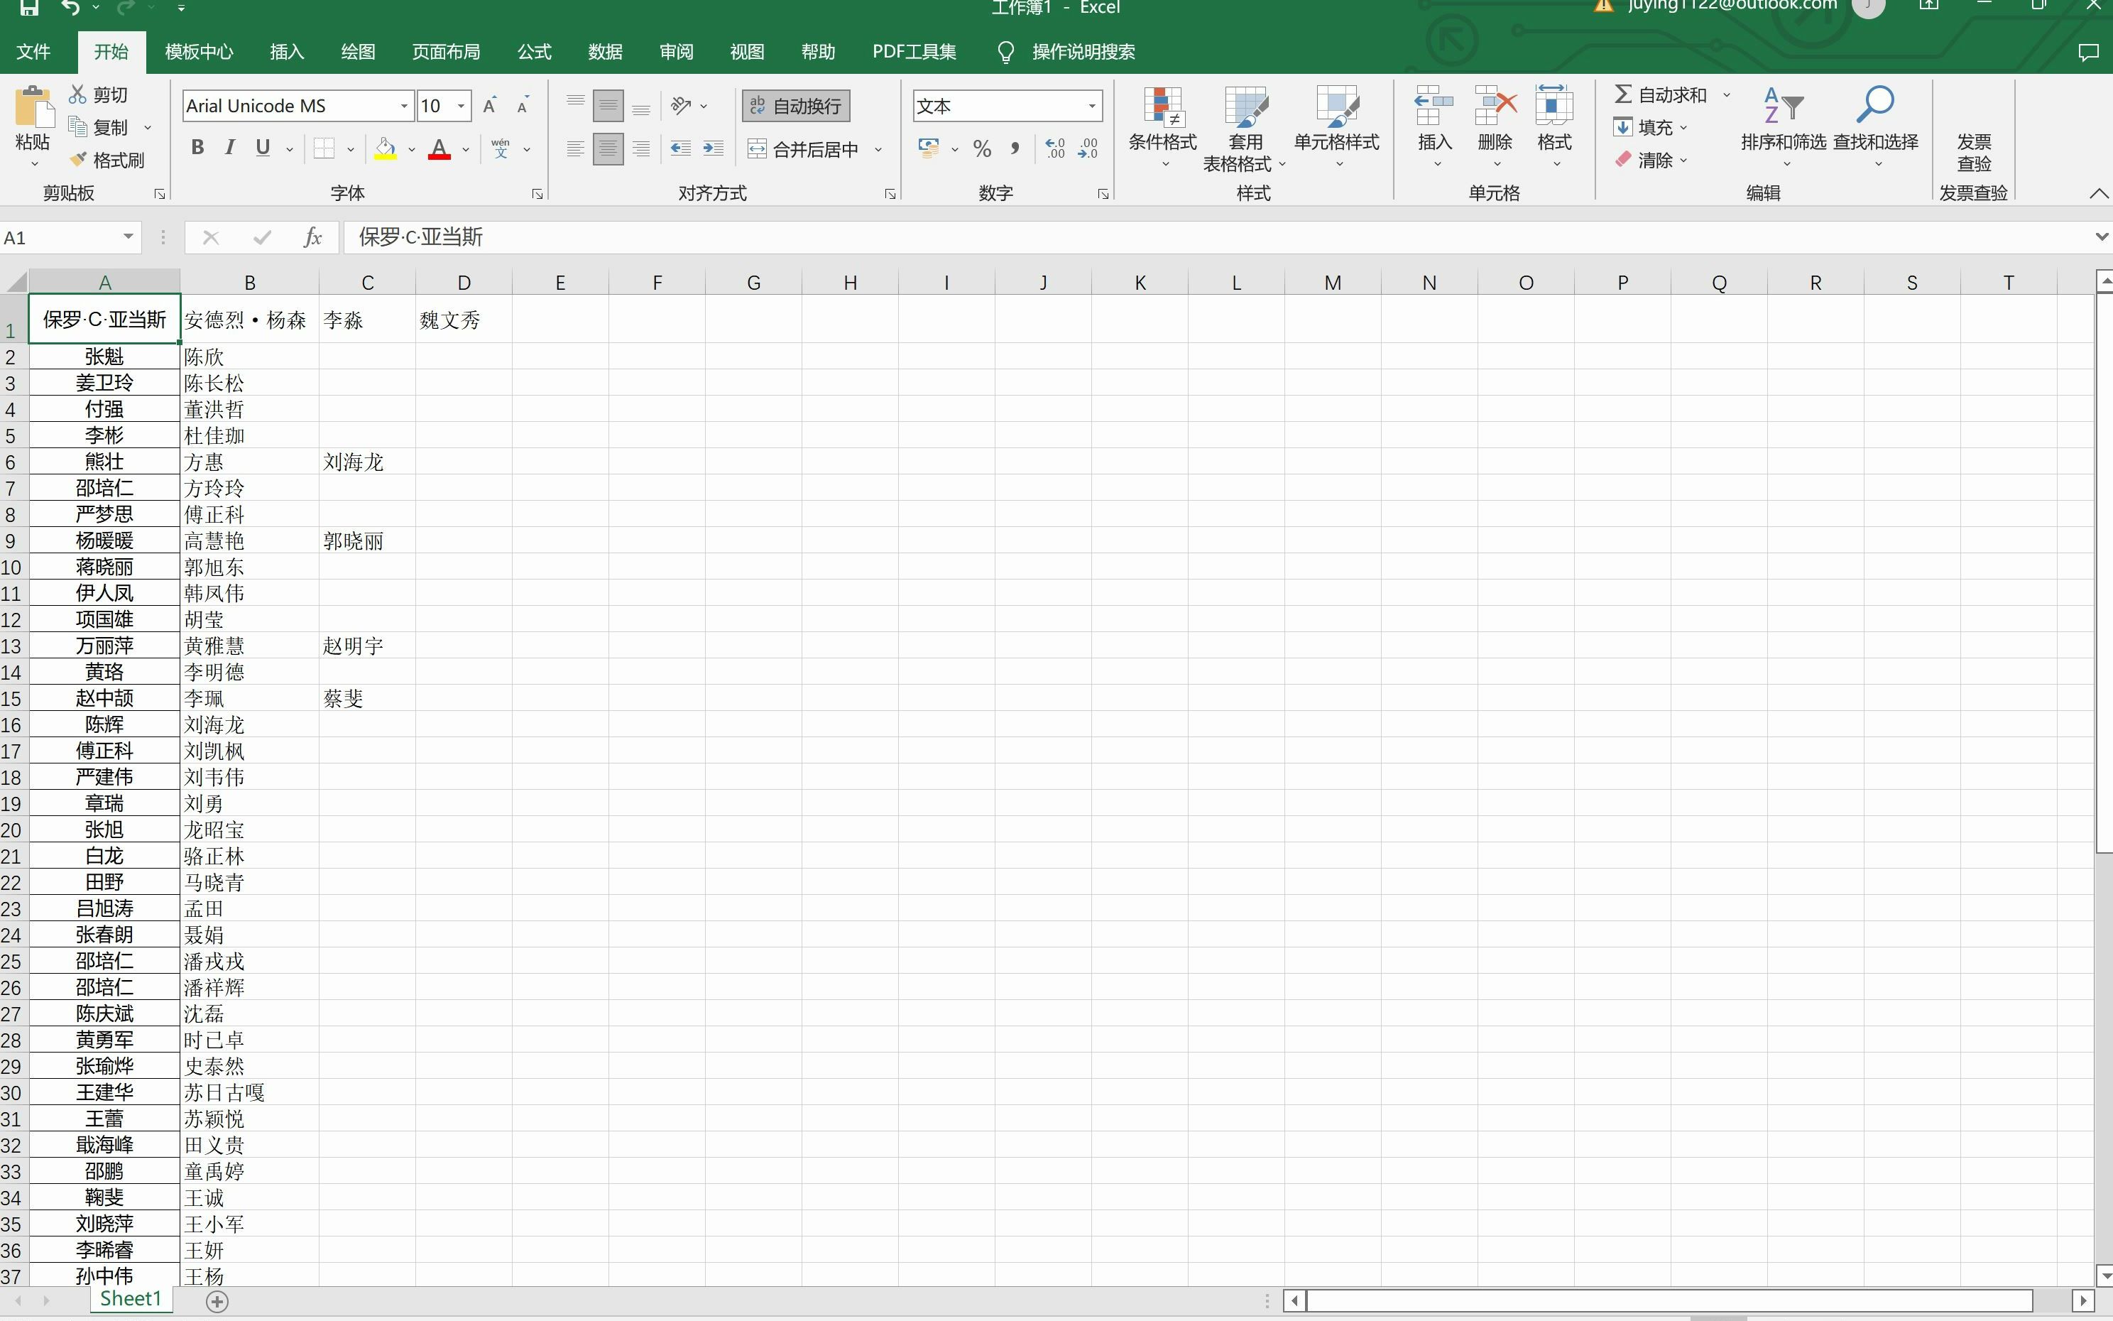The height and width of the screenshot is (1321, 2113).
Task: Open Conditional Formatting (条件格式)
Action: point(1163,126)
